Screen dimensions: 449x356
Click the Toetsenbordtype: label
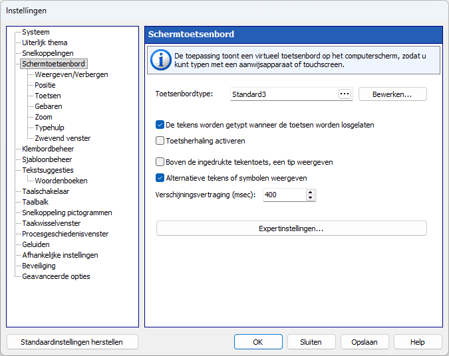point(184,94)
